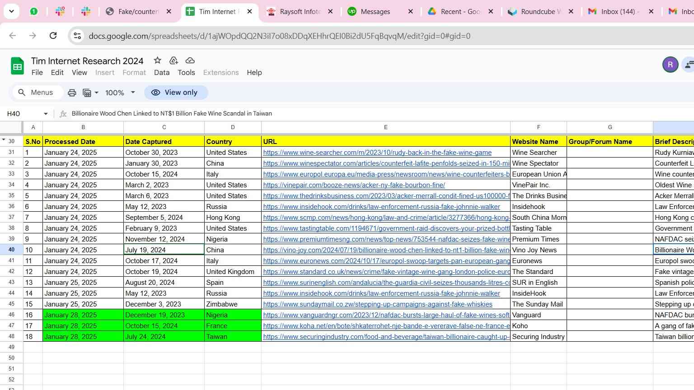Open the Data menu
This screenshot has width=694, height=390.
click(x=161, y=73)
